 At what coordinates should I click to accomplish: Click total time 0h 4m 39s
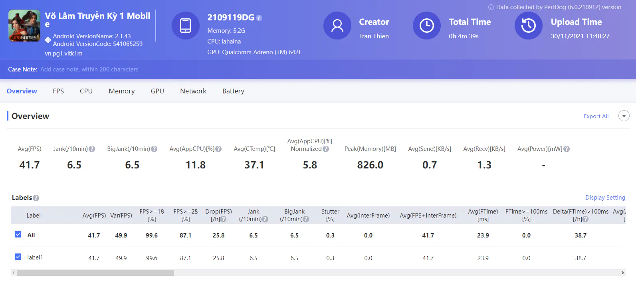click(464, 36)
